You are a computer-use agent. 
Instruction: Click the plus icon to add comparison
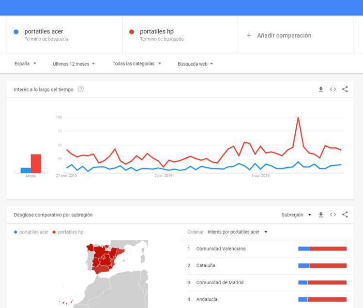click(249, 35)
